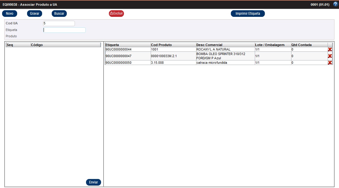
Task: Click the Buscar button
Action: coord(59,14)
